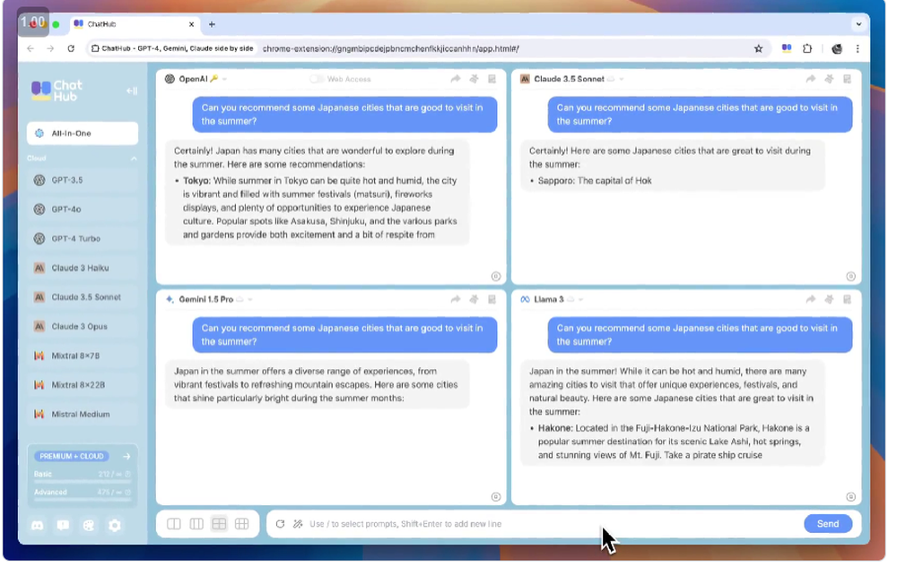
Task: Open ChatHub settings gear
Action: pyautogui.click(x=115, y=526)
